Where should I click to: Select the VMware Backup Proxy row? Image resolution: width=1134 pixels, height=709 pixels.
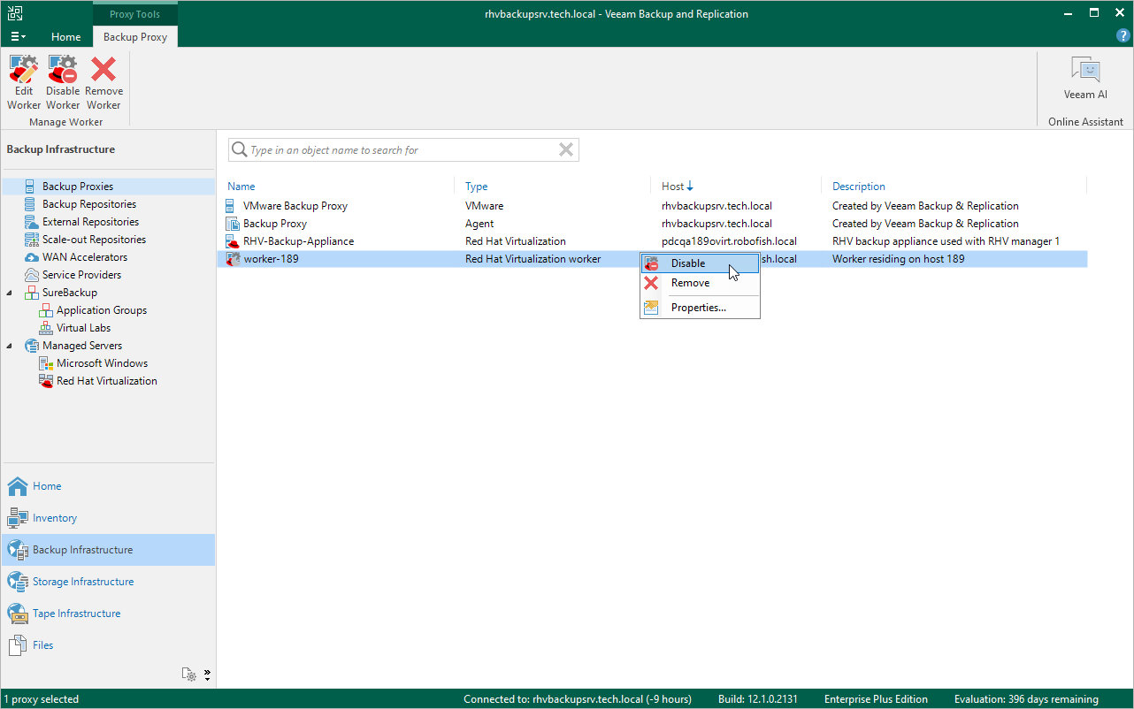pos(652,206)
